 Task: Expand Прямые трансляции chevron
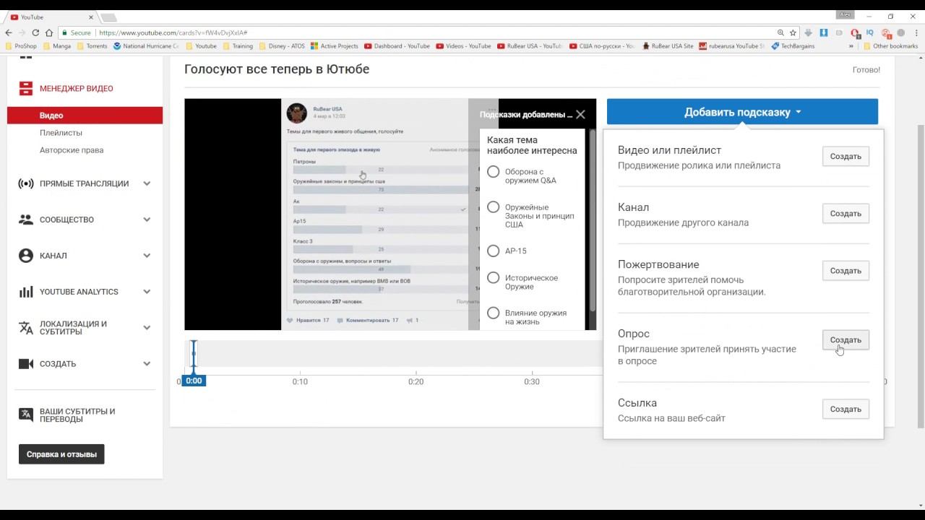(x=147, y=183)
